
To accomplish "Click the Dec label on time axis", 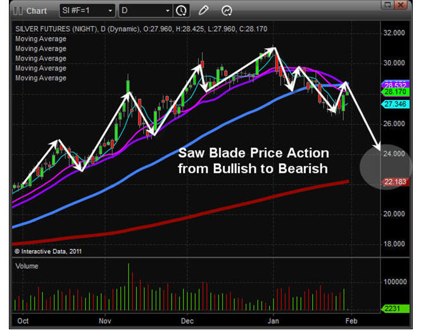I will pyautogui.click(x=188, y=322).
